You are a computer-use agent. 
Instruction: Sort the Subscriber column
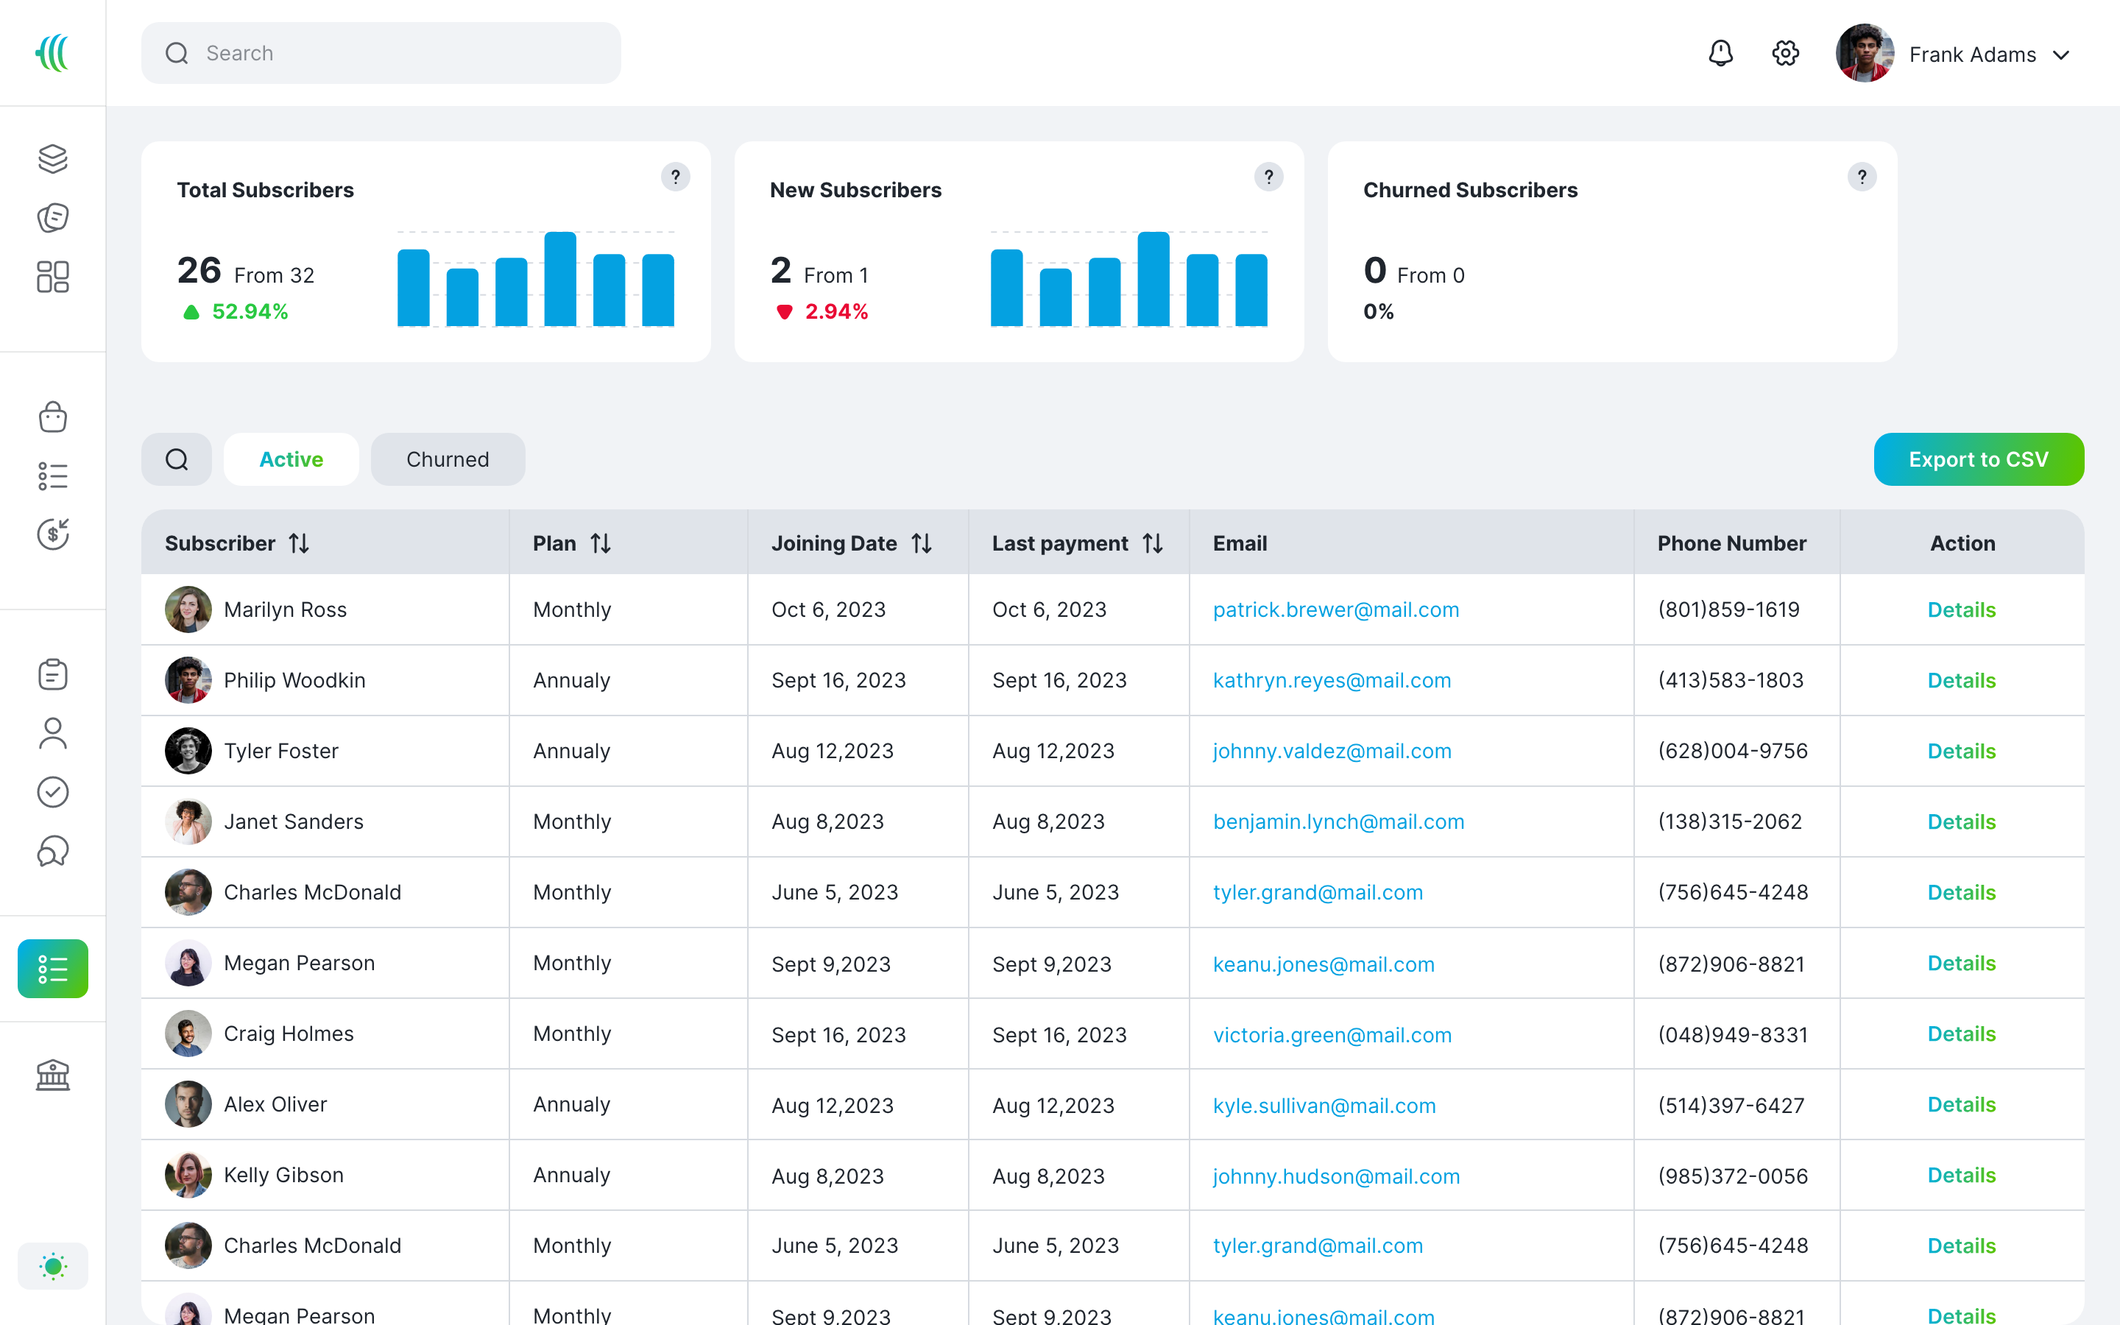point(299,543)
